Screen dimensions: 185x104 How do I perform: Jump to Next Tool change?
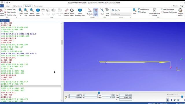click(167, 9)
